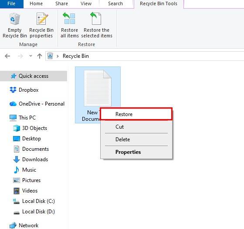Click the Recycle Bin icon in address bar
Viewport: 244px width, 229px height.
point(50,56)
